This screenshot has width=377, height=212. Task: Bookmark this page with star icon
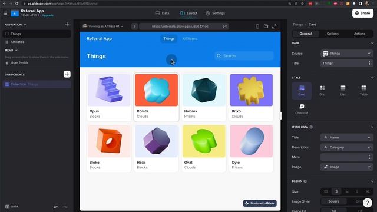302,4
